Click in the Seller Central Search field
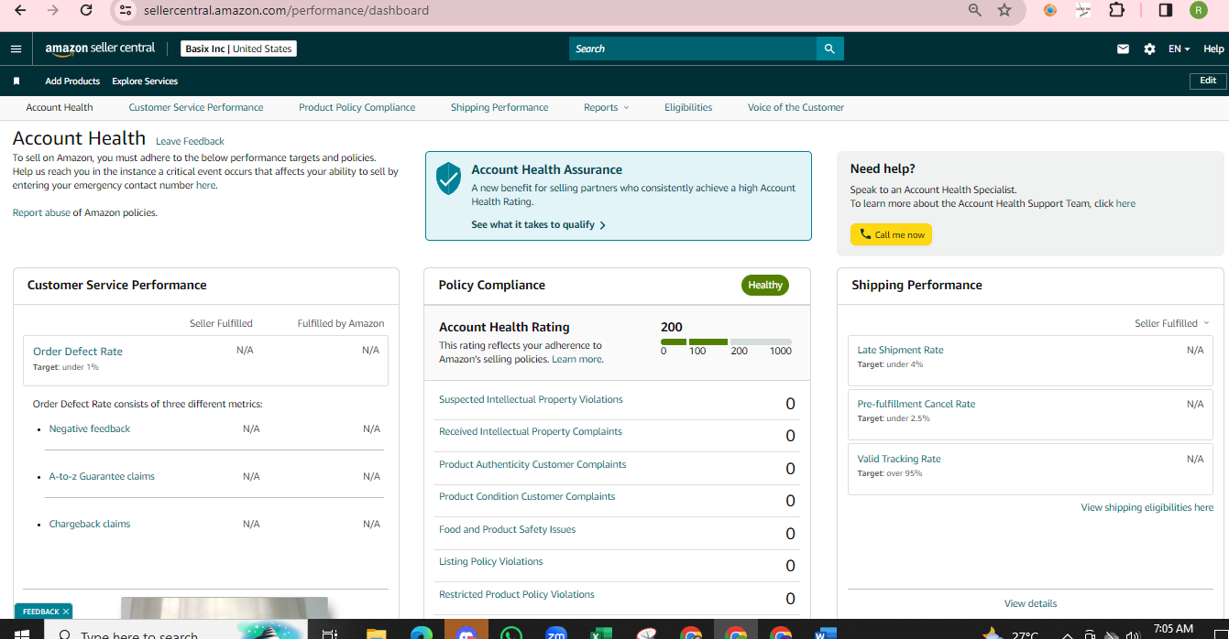 [x=693, y=49]
